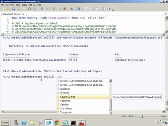Redo with the toolbar arrow icon
168x126 pixels.
[x=47, y=9]
